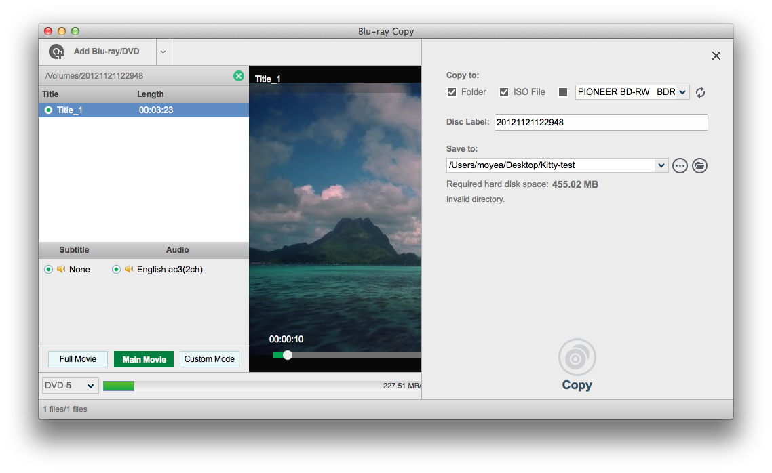
Task: Uncheck the Folder checkbox
Action: pos(452,92)
